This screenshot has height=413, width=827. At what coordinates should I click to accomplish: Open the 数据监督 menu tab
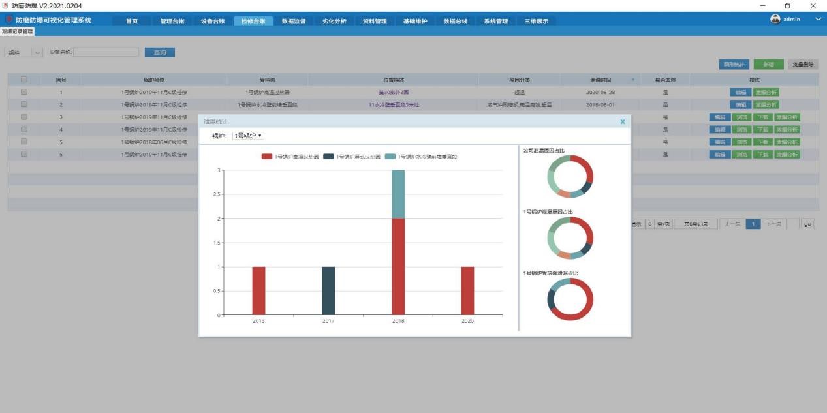pos(294,21)
